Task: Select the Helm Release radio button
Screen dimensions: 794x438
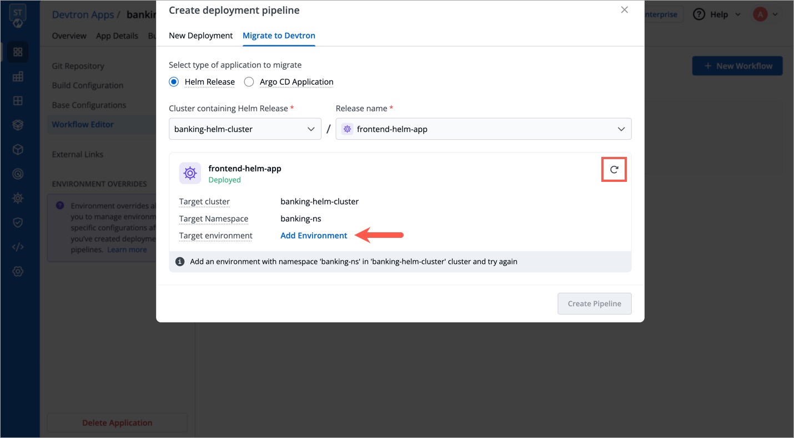Action: tap(174, 82)
